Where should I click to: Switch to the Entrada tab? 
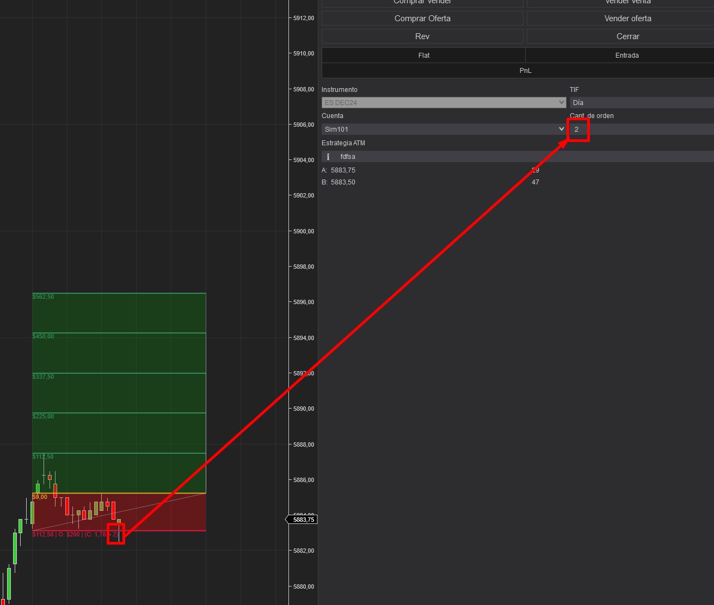(x=626, y=55)
